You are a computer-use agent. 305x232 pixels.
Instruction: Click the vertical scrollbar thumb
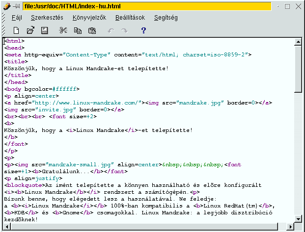(298, 69)
